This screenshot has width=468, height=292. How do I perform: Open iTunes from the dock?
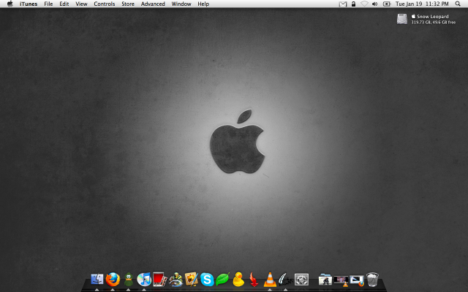[x=144, y=279]
